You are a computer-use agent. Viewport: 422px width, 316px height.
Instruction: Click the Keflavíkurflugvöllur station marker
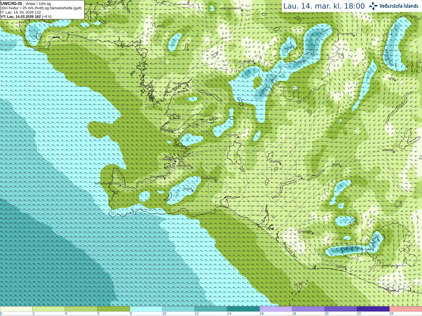pos(120,185)
